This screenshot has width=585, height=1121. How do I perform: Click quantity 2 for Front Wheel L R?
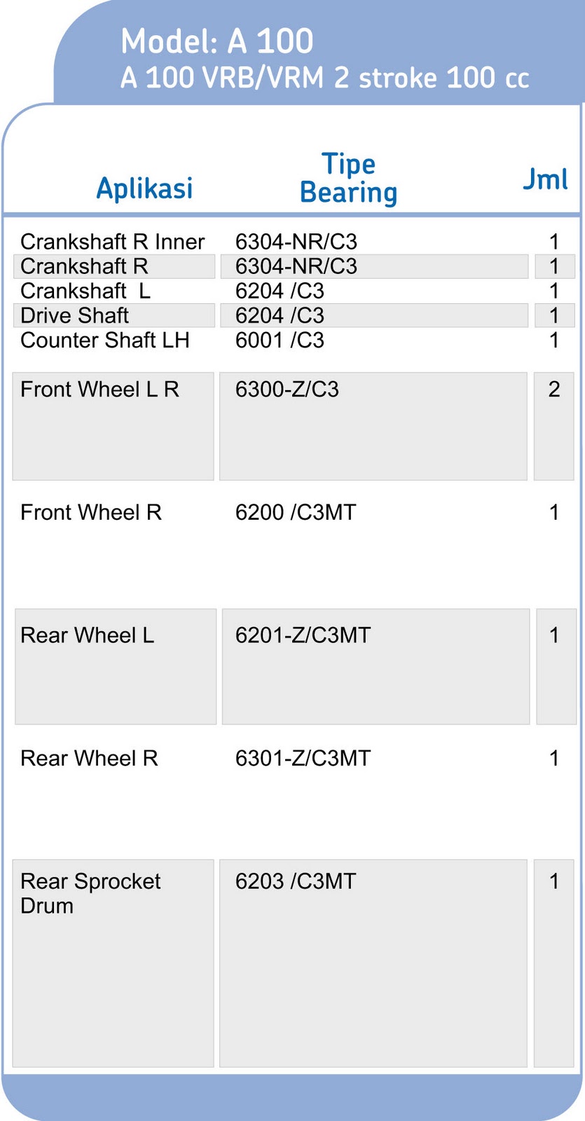click(x=553, y=390)
